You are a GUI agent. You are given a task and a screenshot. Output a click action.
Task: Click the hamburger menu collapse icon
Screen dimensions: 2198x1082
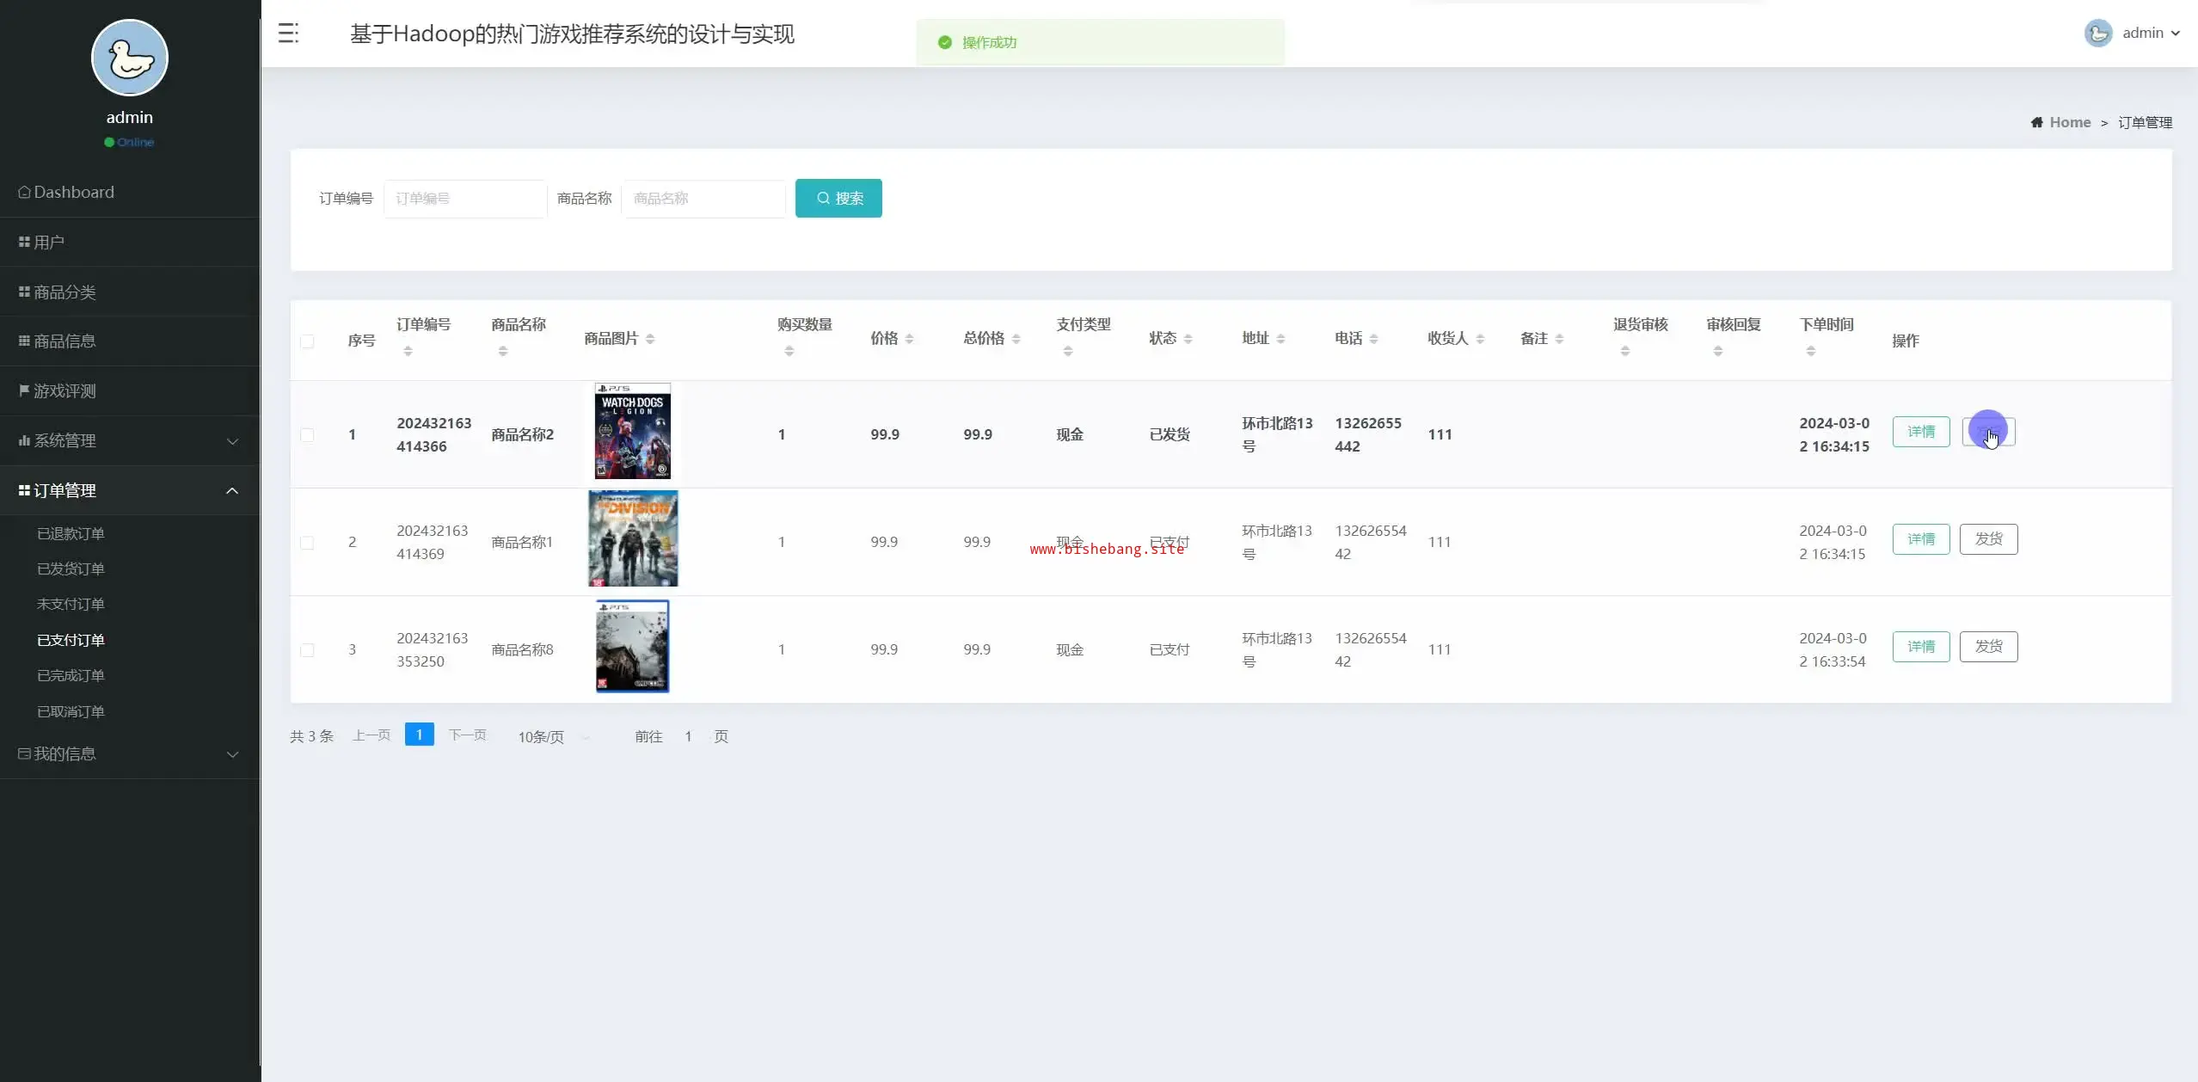pyautogui.click(x=288, y=34)
